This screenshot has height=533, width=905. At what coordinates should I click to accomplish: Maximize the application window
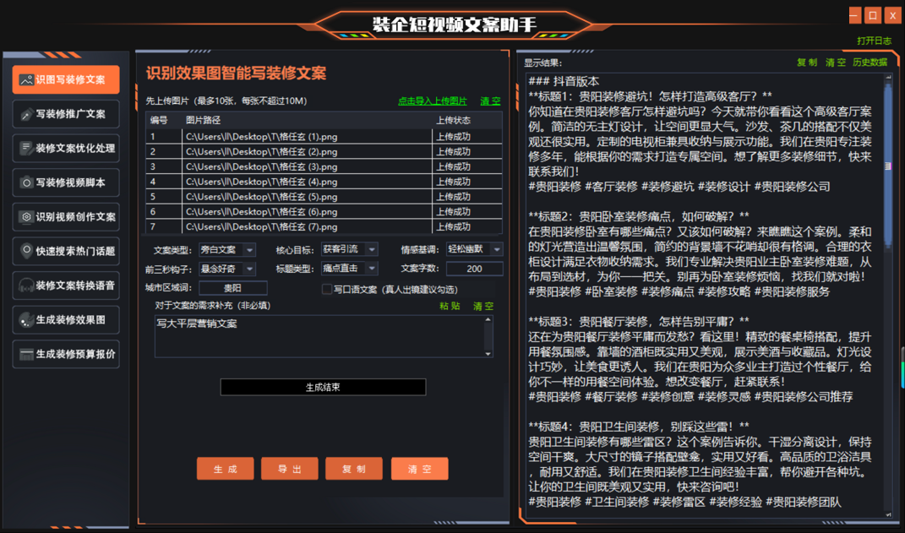873,15
